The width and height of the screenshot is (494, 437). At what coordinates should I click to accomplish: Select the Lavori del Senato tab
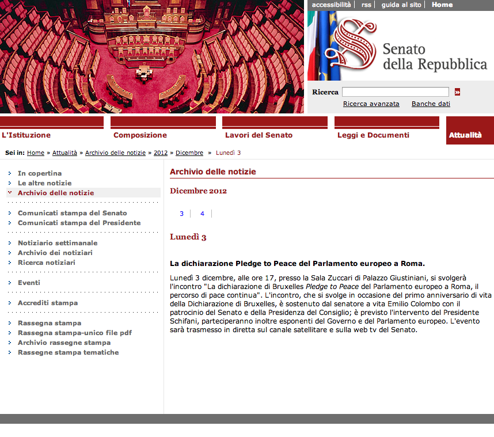click(x=259, y=135)
